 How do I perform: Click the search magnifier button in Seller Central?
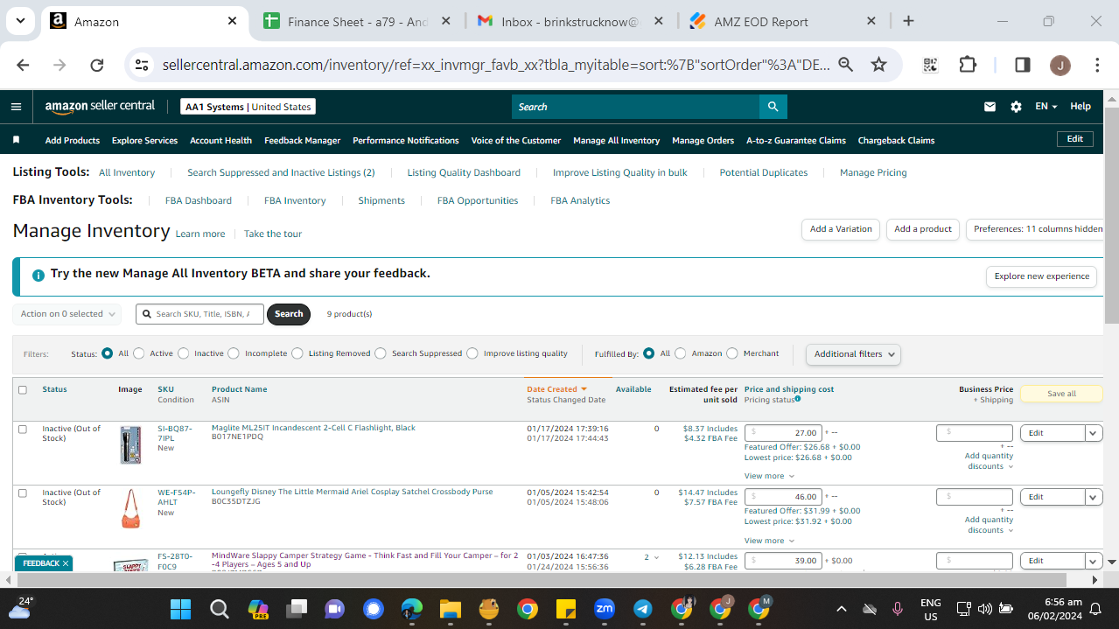tap(773, 107)
